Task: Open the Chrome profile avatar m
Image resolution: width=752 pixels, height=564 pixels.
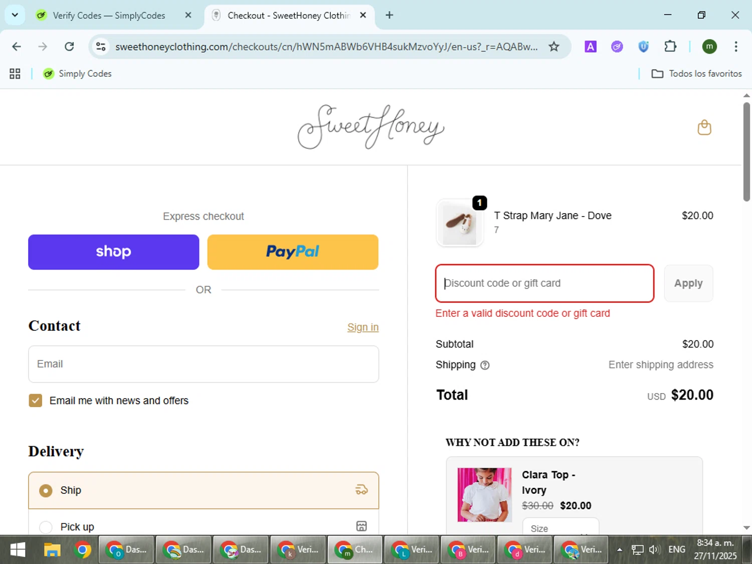Action: [x=709, y=47]
